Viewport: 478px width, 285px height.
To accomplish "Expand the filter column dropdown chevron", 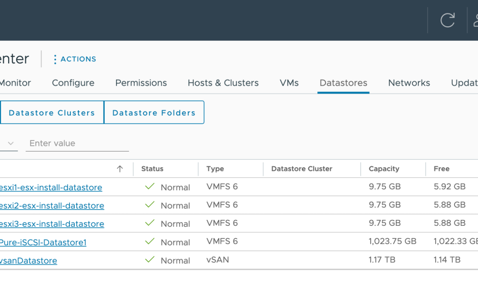I will pos(11,144).
